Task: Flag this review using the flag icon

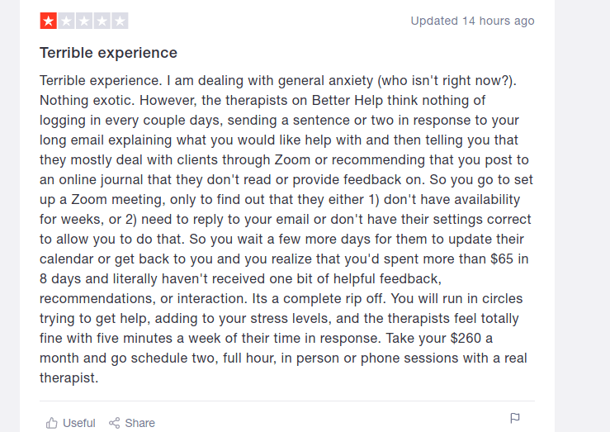Action: coord(515,419)
